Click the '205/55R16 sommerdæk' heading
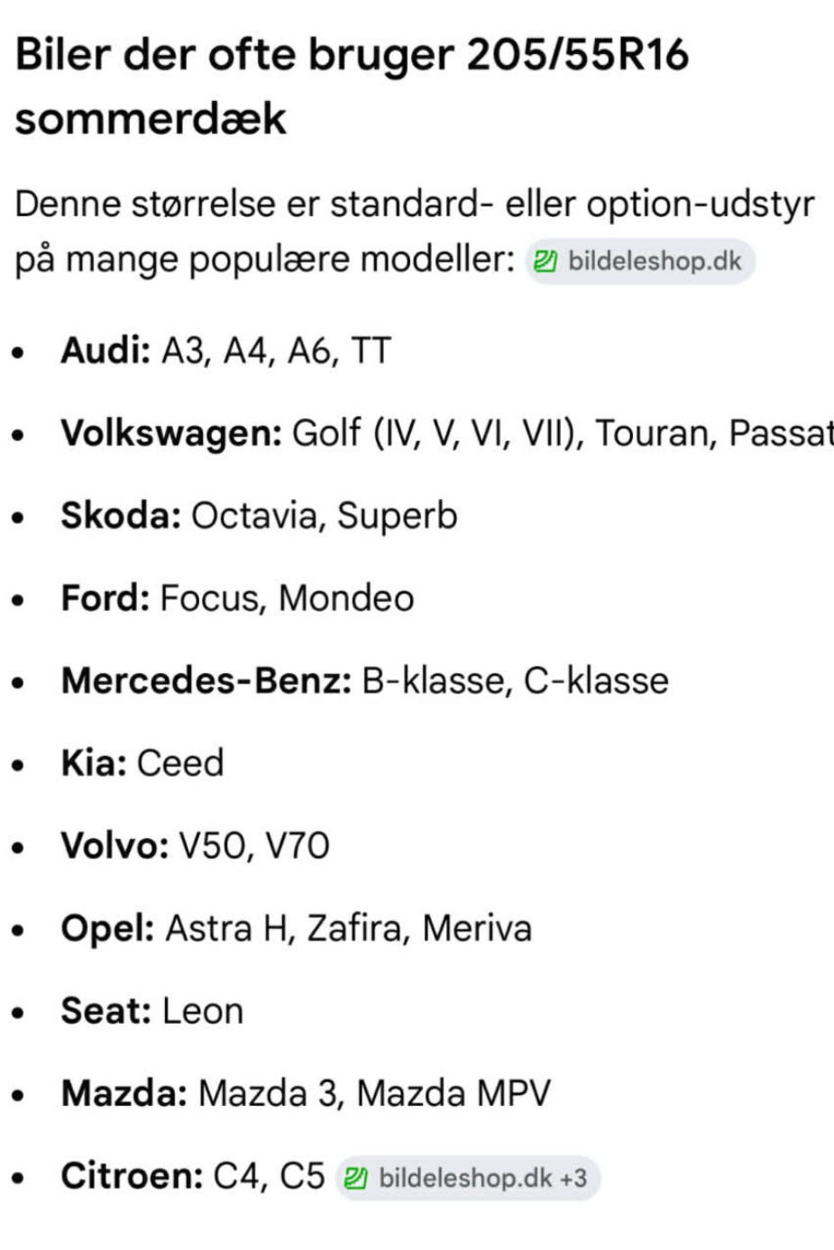 (x=352, y=86)
